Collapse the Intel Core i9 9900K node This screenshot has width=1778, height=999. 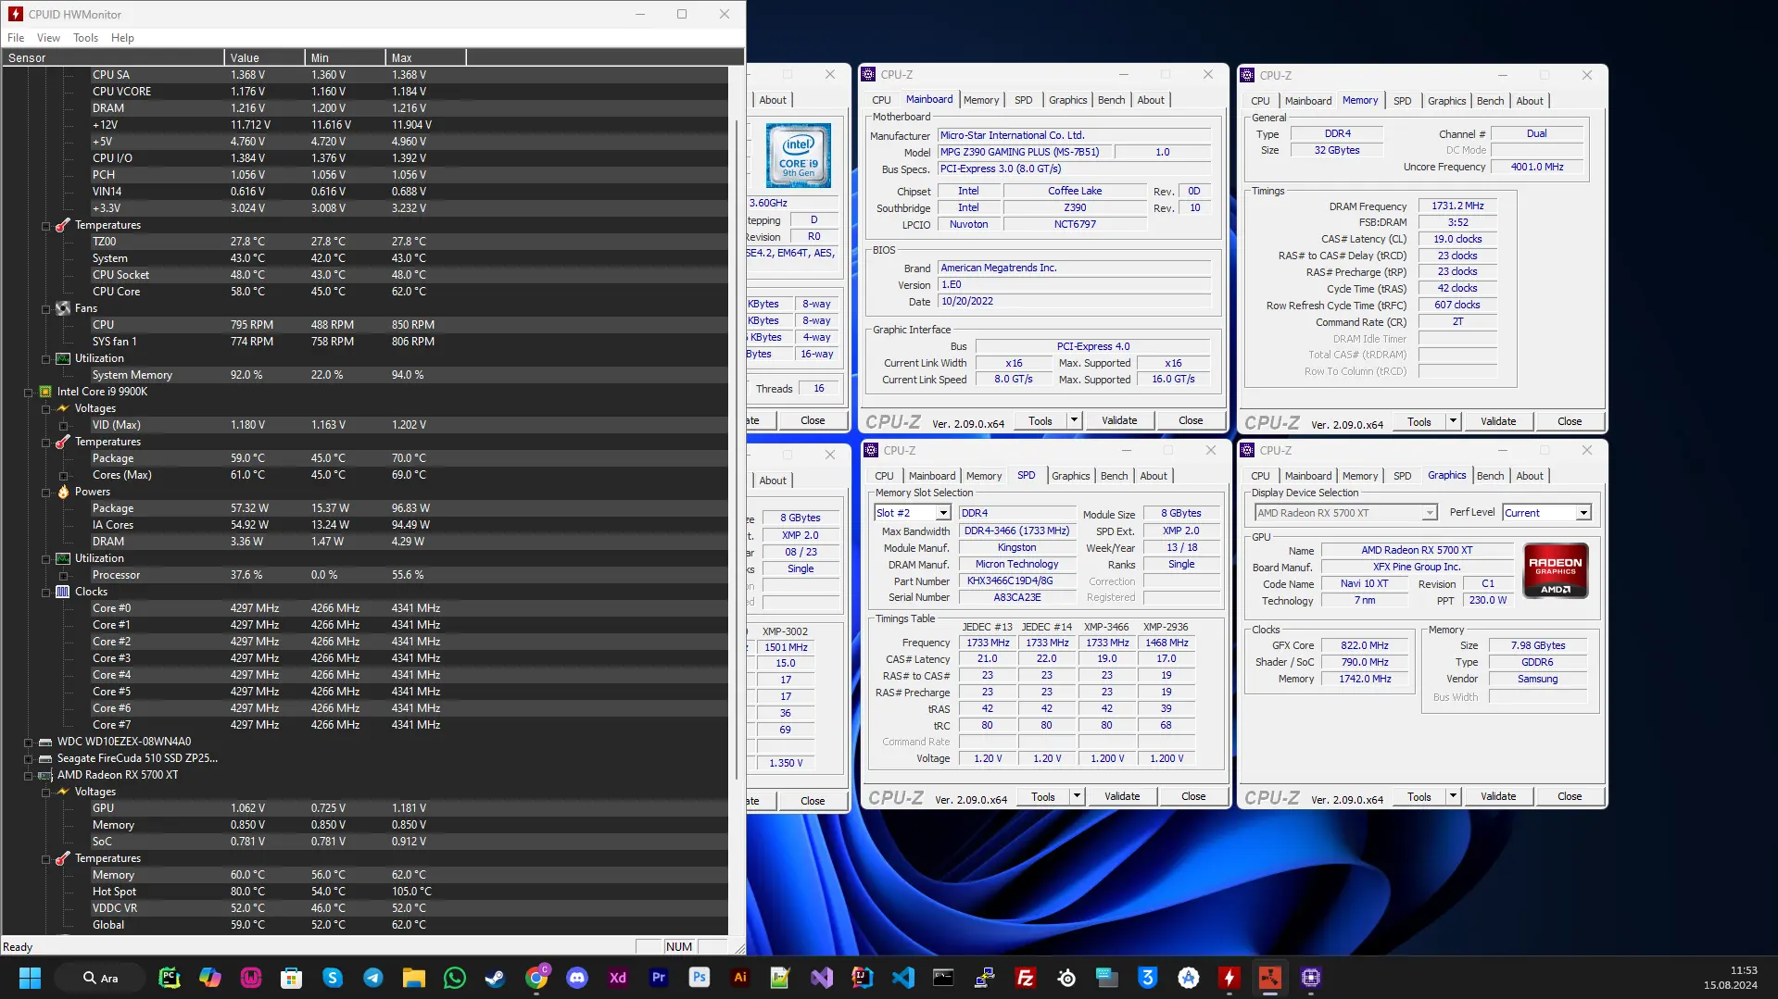(x=28, y=393)
